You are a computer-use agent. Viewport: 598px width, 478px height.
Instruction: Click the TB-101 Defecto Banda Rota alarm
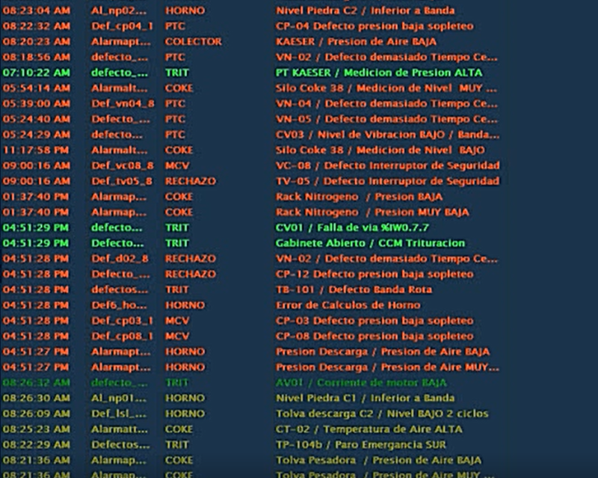click(354, 289)
